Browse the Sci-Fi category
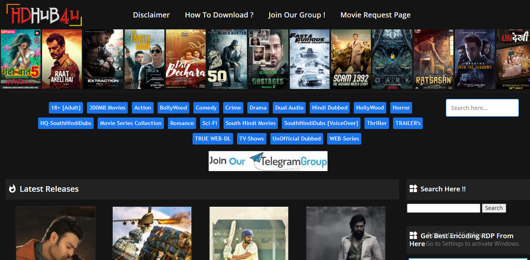The image size is (530, 260). 210,123
